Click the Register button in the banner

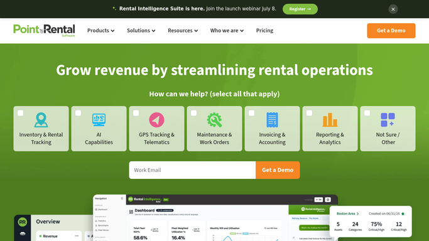300,9
